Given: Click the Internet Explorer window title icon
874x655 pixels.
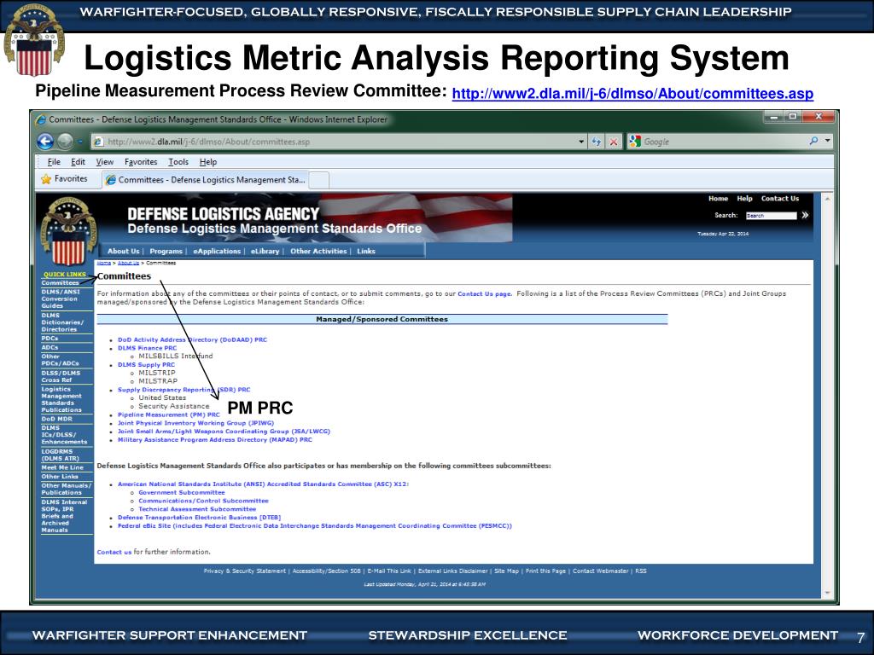Looking at the screenshot, I should [41, 119].
